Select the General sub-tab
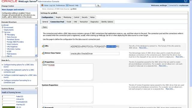192x108 pixels. 45,22
